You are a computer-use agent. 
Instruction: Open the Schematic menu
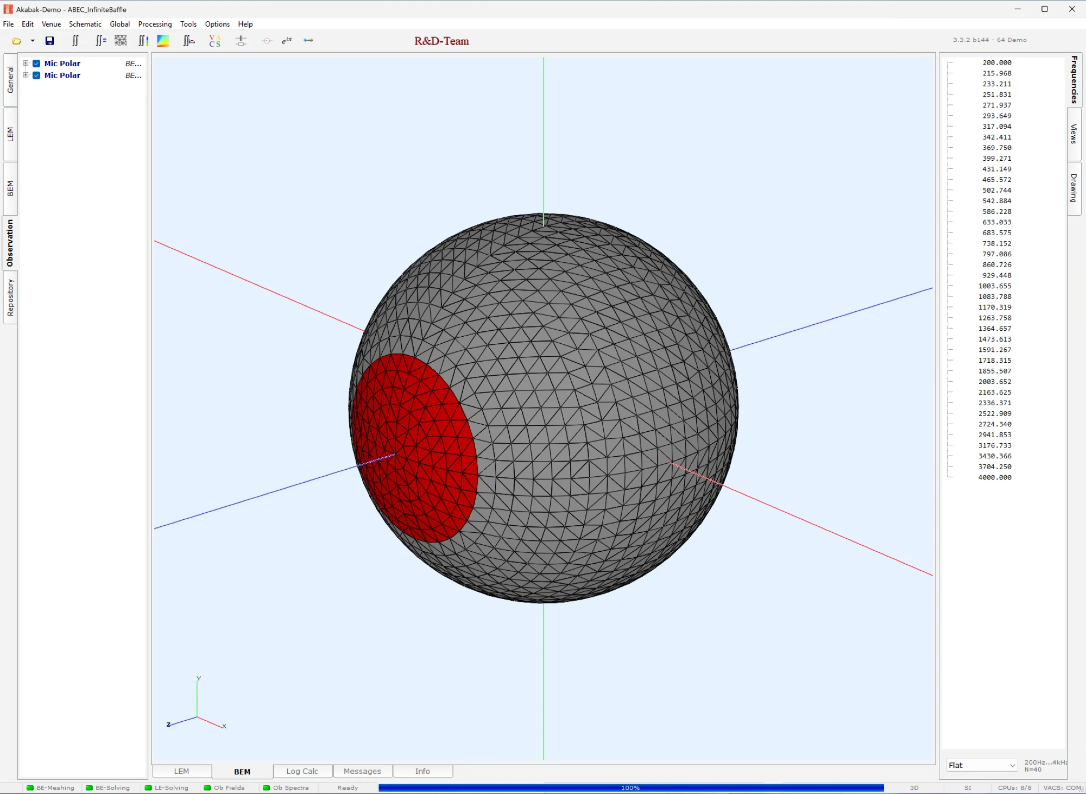[85, 24]
